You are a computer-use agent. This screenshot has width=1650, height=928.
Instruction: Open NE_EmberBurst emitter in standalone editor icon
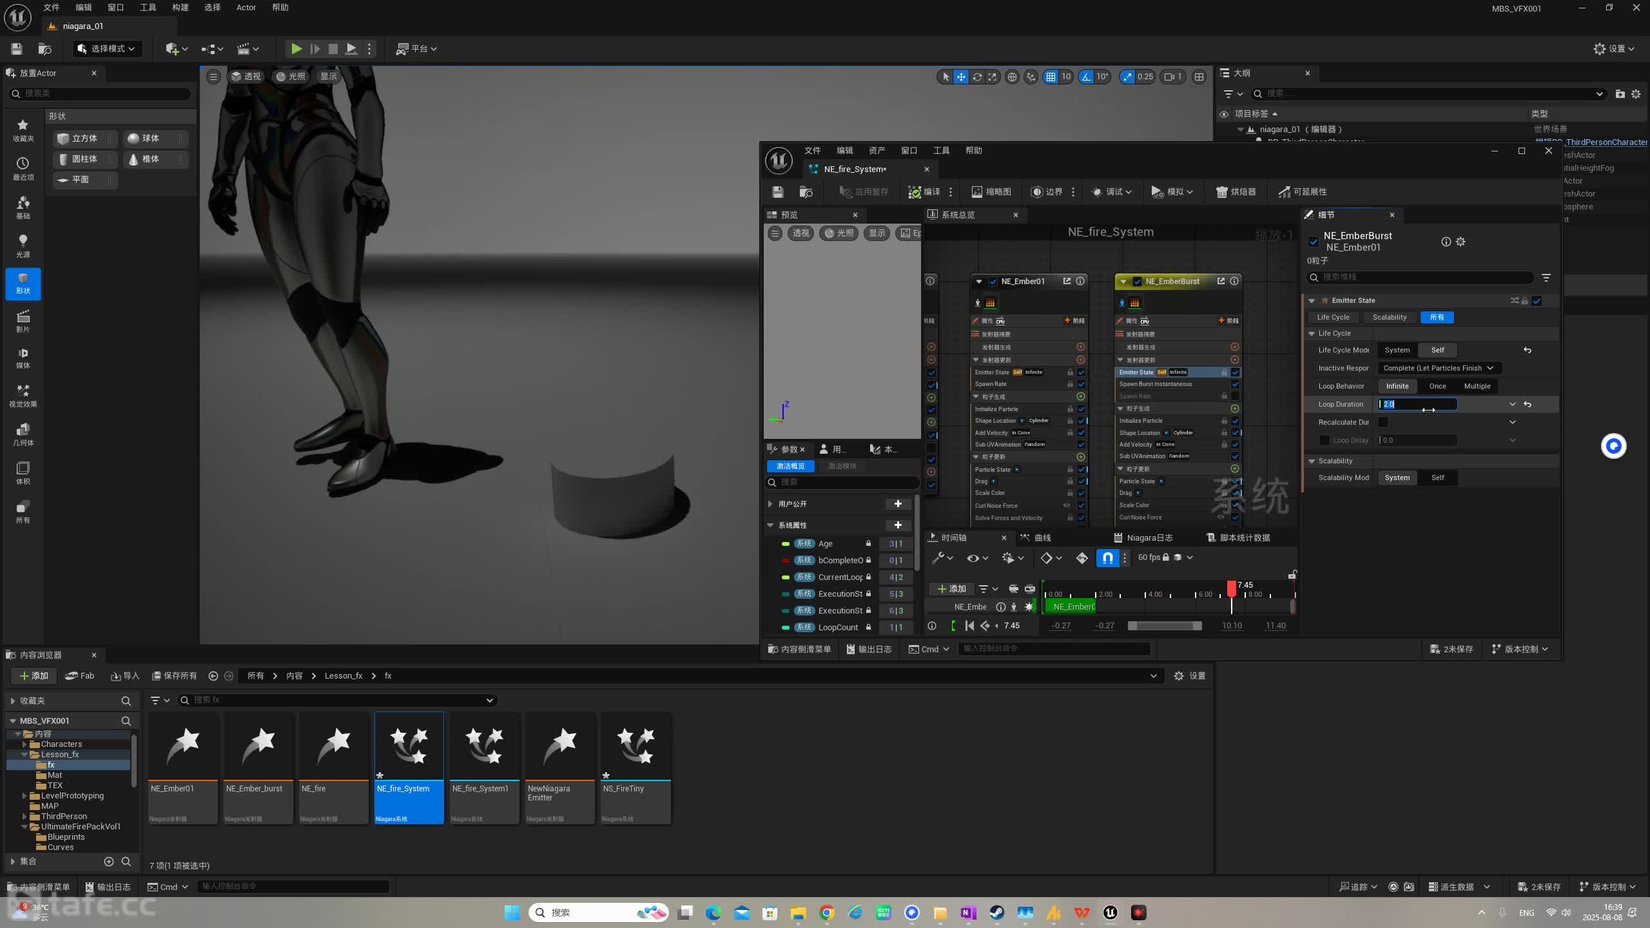point(1221,281)
